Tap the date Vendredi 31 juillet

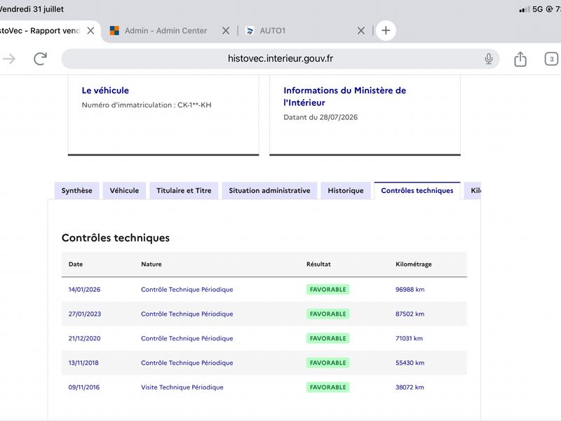coord(32,9)
